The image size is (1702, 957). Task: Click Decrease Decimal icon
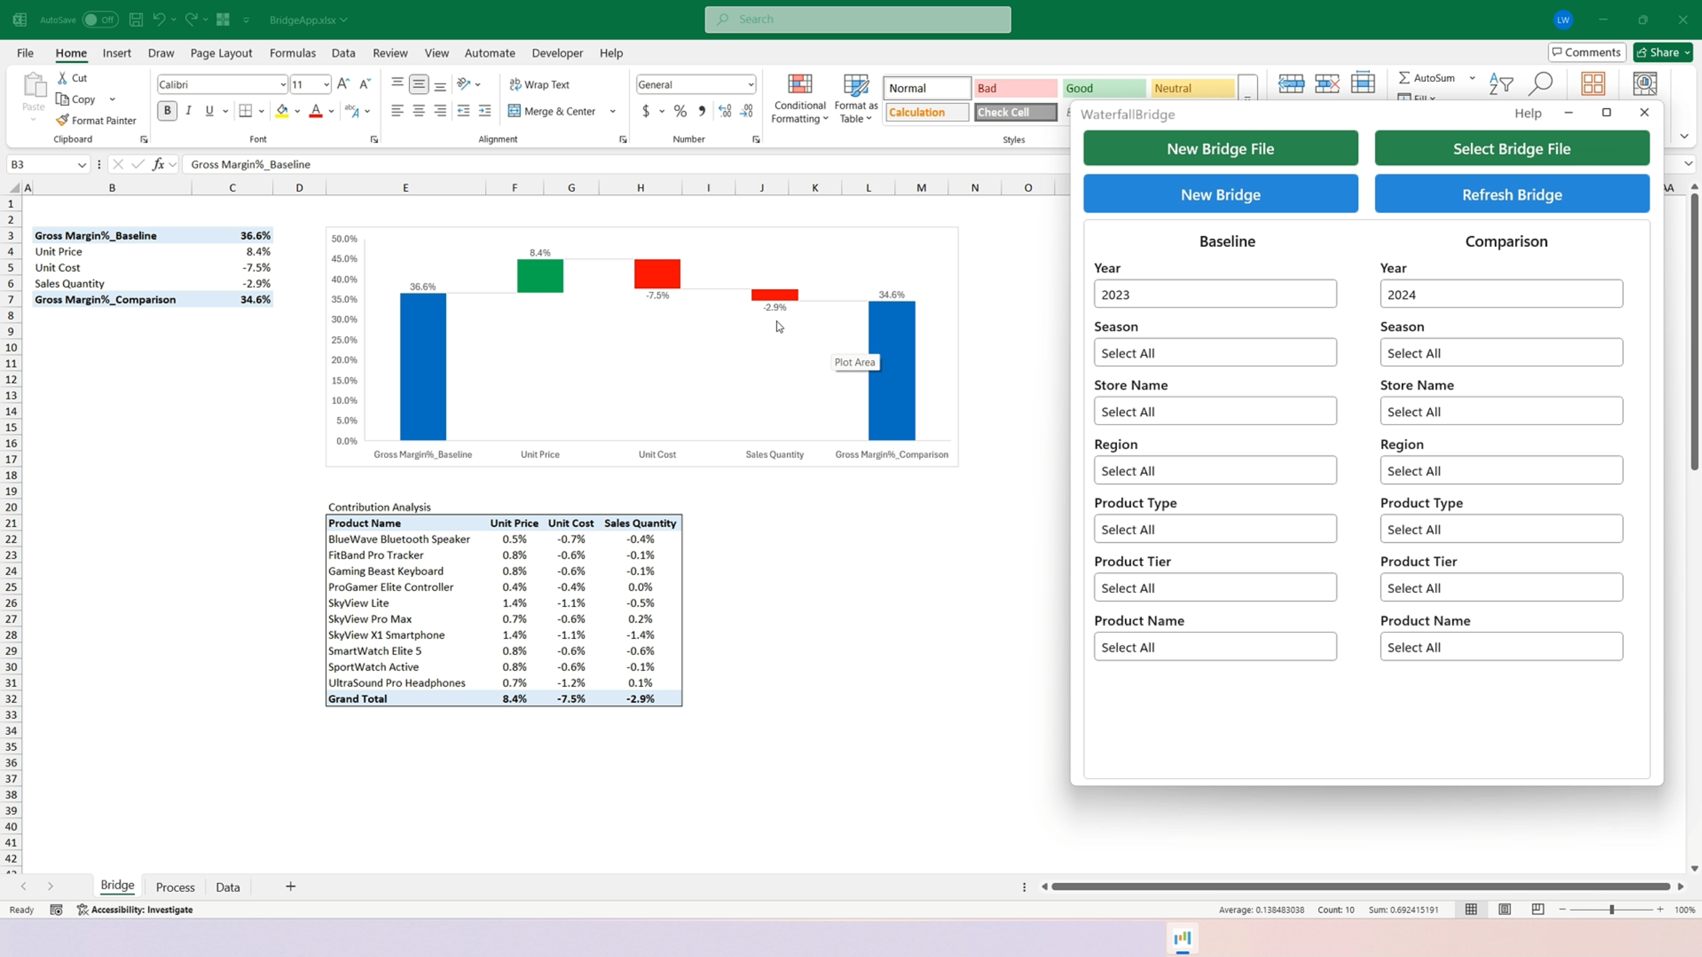[x=747, y=110]
